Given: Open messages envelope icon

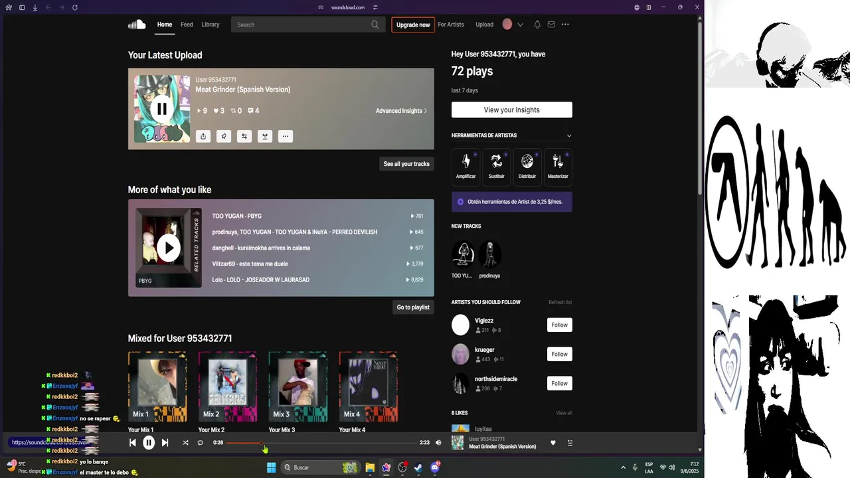Looking at the screenshot, I should tap(551, 25).
